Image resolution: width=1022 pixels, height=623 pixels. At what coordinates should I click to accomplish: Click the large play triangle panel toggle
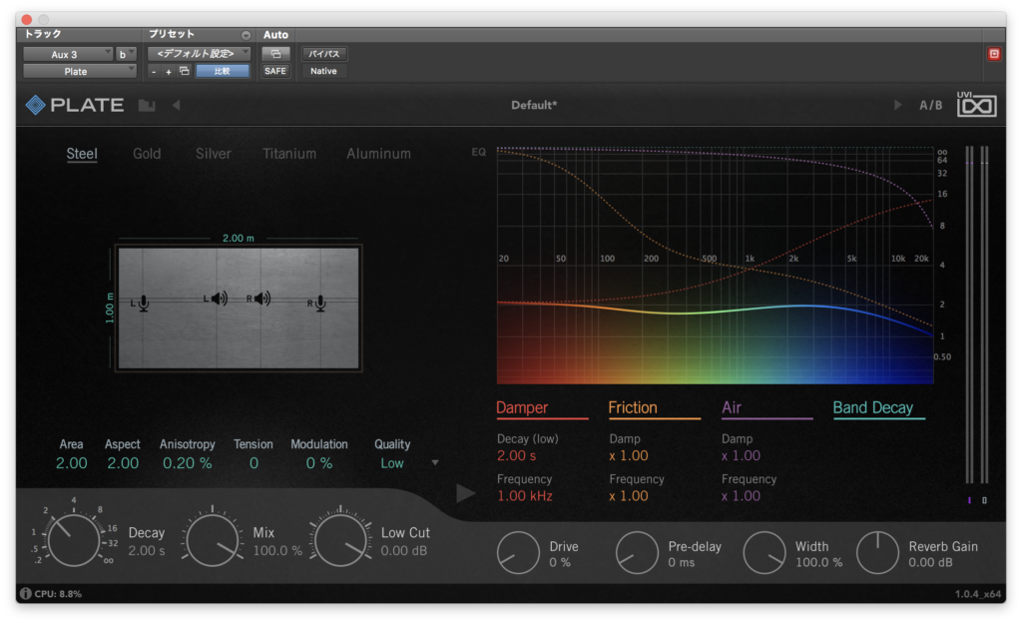(465, 493)
